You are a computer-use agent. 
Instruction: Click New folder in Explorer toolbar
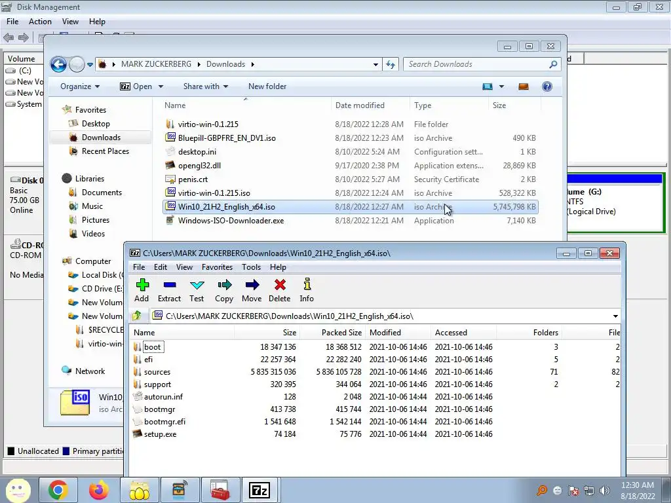pos(267,86)
